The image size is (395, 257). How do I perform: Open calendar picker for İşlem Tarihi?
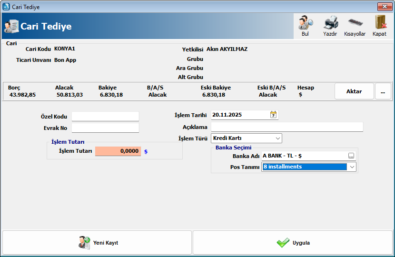click(x=273, y=115)
